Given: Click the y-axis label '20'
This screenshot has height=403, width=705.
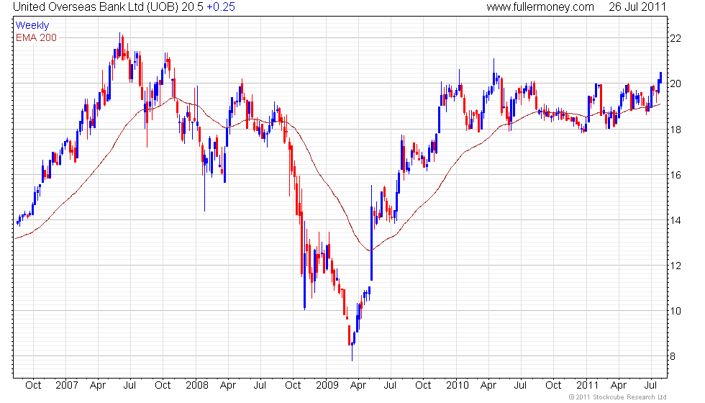Looking at the screenshot, I should pos(676,84).
